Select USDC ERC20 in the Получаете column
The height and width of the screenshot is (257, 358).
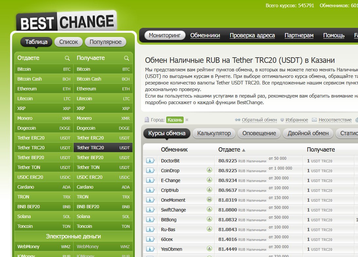click(x=103, y=177)
